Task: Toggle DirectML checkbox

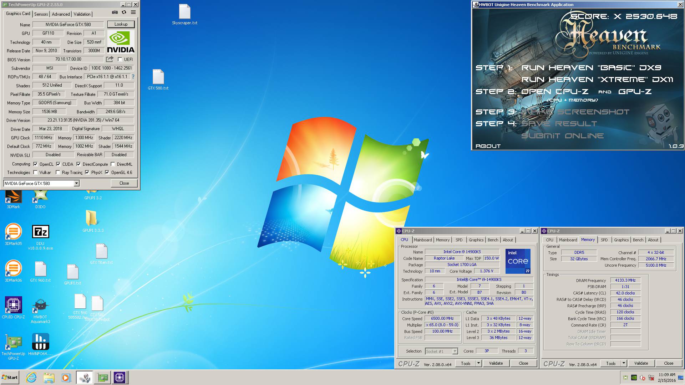Action: 113,164
